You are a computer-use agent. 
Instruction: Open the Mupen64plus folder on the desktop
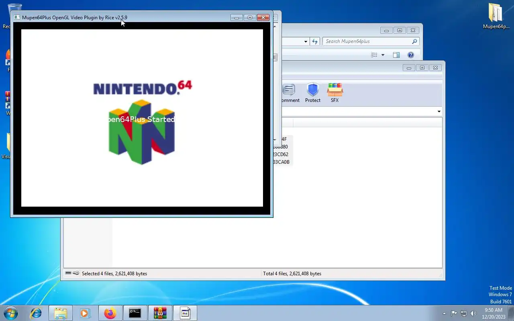[x=496, y=16]
